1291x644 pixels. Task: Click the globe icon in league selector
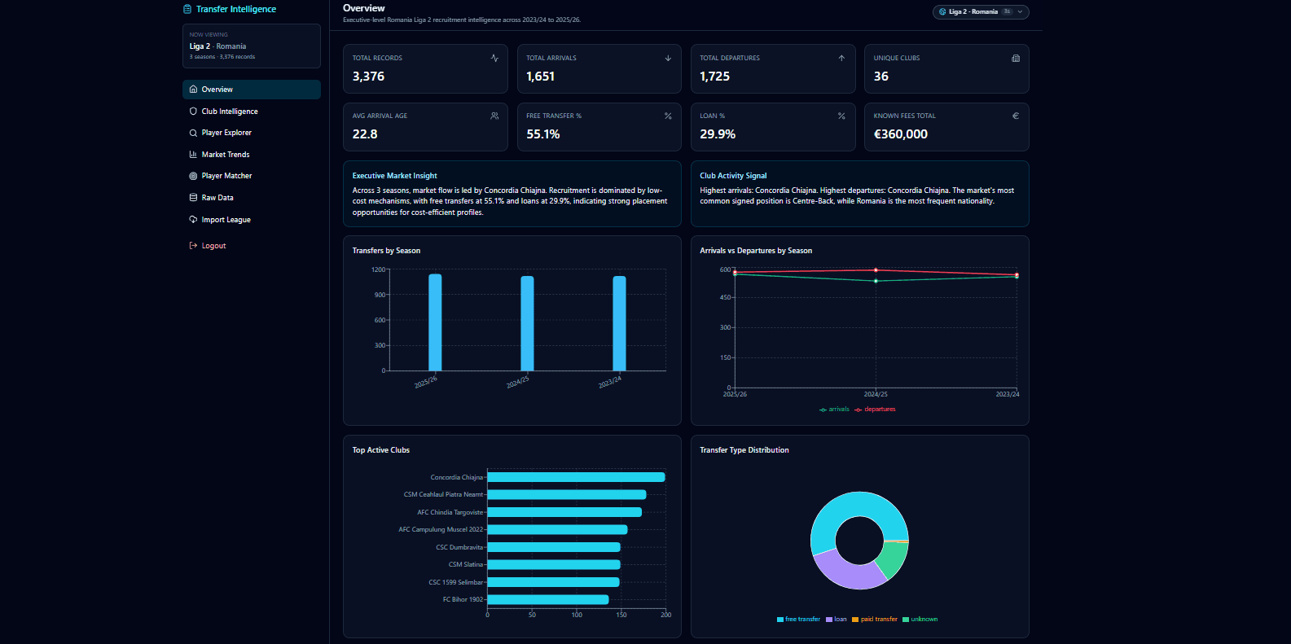(x=942, y=12)
